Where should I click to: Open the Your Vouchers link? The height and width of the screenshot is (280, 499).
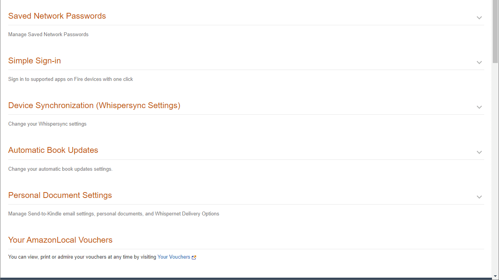[x=173, y=257]
